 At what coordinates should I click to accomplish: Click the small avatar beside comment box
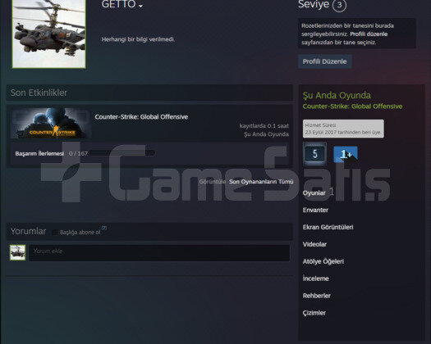point(17,252)
